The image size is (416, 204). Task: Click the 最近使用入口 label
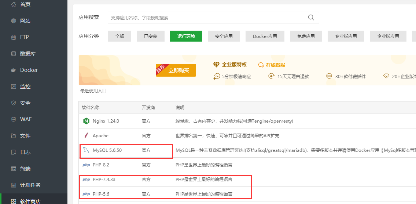pyautogui.click(x=93, y=91)
